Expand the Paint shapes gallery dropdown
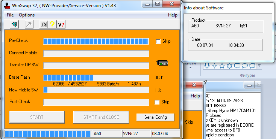The width and height of the screenshot is (276, 139). click(259, 66)
